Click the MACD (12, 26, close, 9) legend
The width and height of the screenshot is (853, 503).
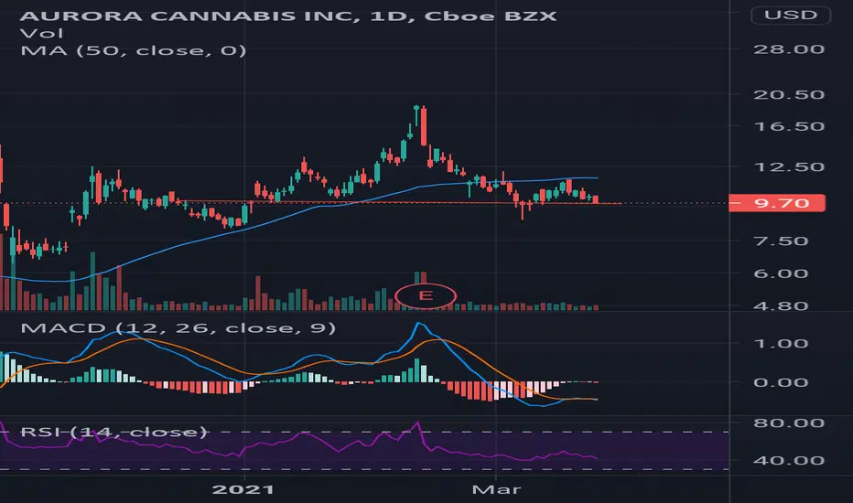point(178,328)
